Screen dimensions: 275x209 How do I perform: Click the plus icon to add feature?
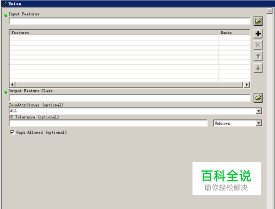point(258,34)
